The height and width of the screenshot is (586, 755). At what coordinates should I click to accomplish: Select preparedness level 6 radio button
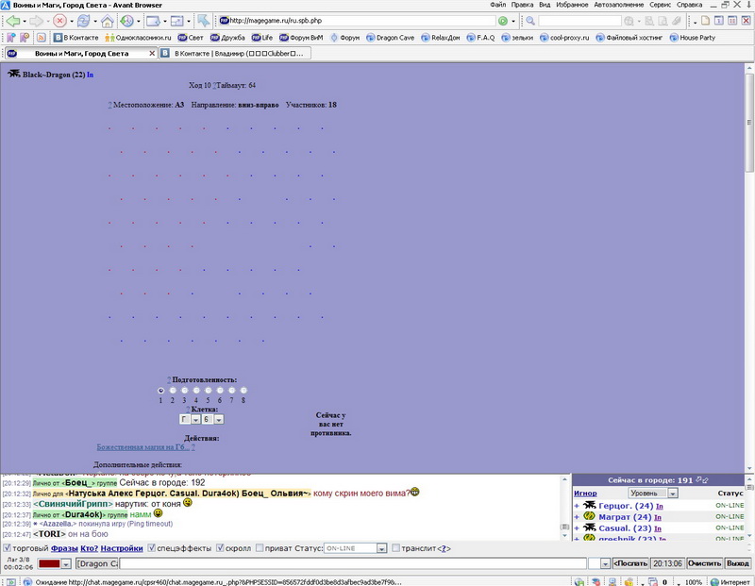(220, 391)
